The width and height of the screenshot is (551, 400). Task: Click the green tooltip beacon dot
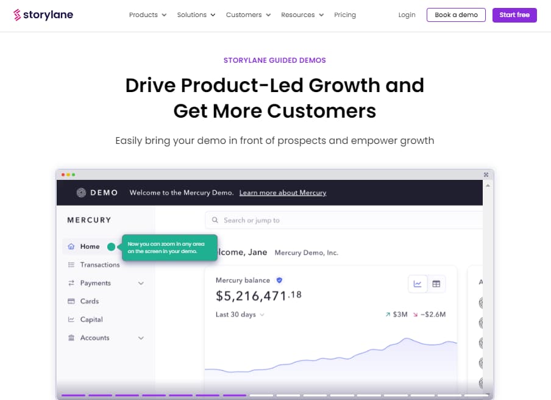(x=111, y=247)
